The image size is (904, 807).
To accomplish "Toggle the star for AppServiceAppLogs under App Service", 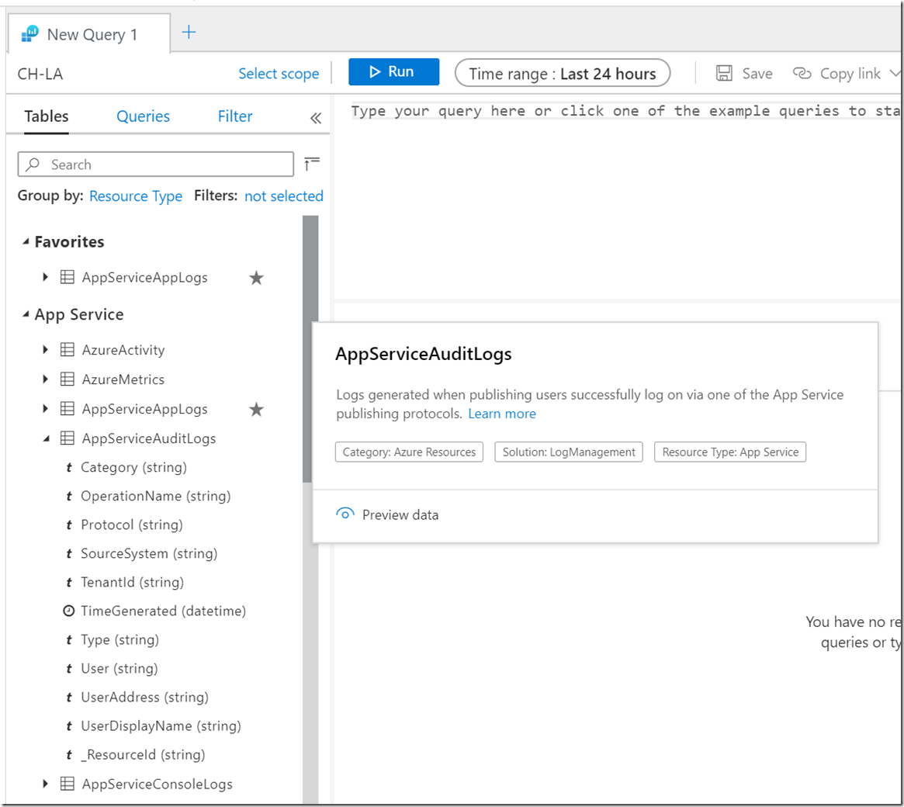I will click(256, 409).
